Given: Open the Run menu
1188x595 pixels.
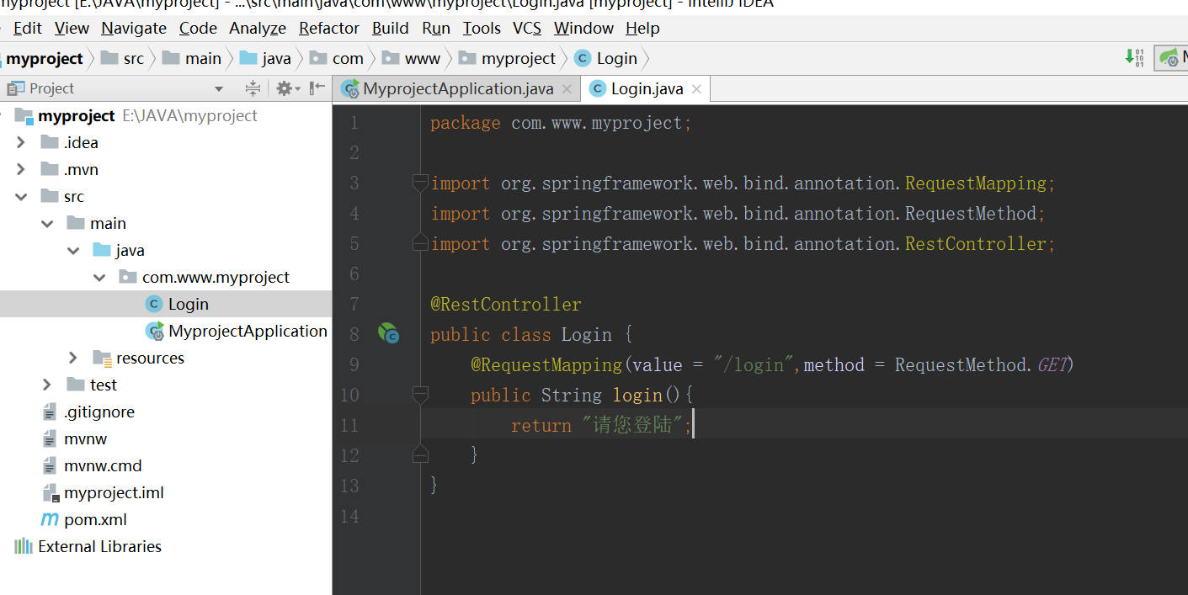Looking at the screenshot, I should [x=436, y=28].
